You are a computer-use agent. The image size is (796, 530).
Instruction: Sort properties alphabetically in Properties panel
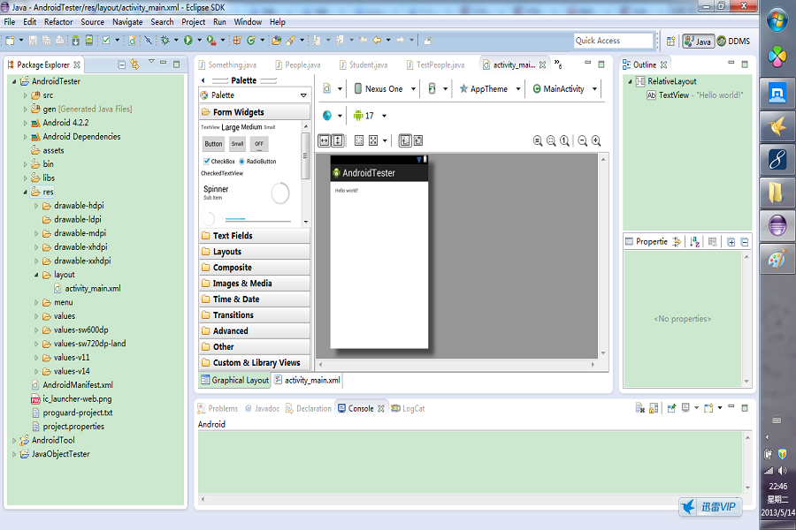click(695, 241)
